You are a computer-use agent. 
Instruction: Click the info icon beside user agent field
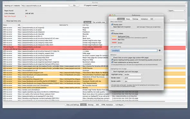pyautogui.click(x=160, y=50)
